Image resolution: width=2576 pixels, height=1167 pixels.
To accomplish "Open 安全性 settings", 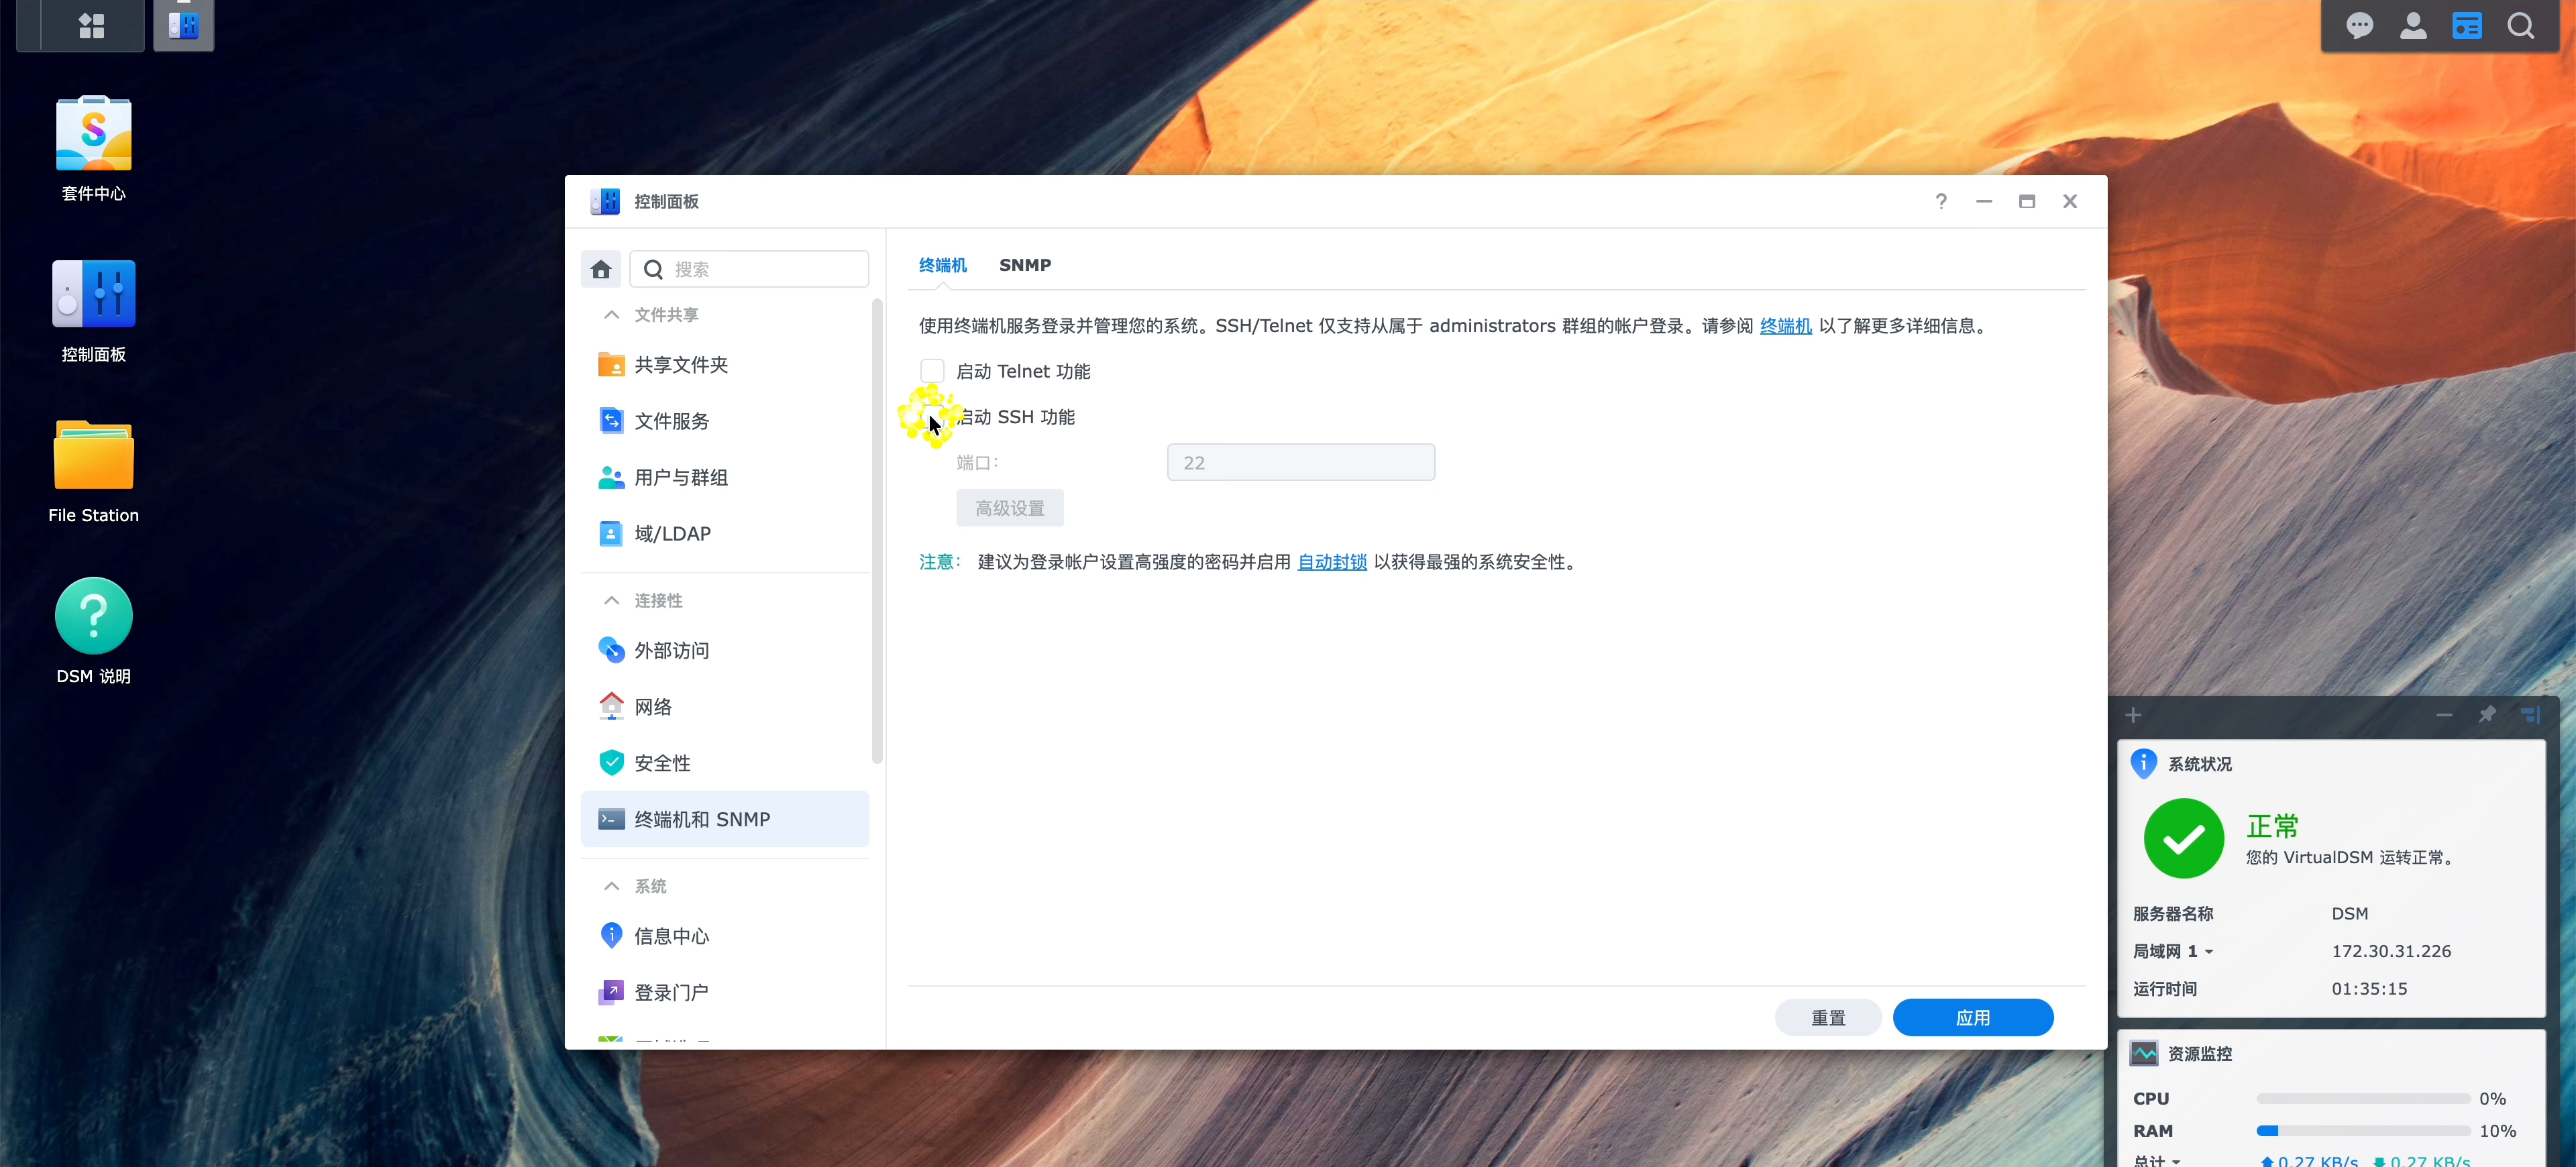I will (725, 763).
